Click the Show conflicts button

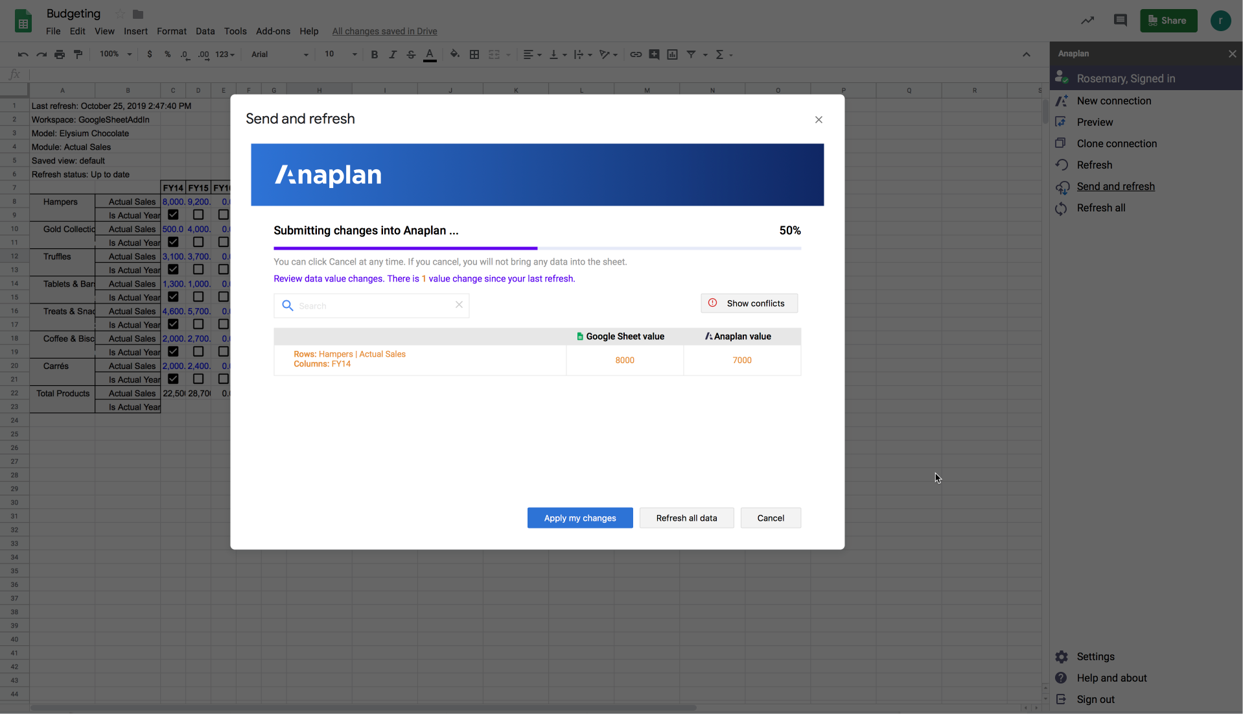[x=749, y=303]
